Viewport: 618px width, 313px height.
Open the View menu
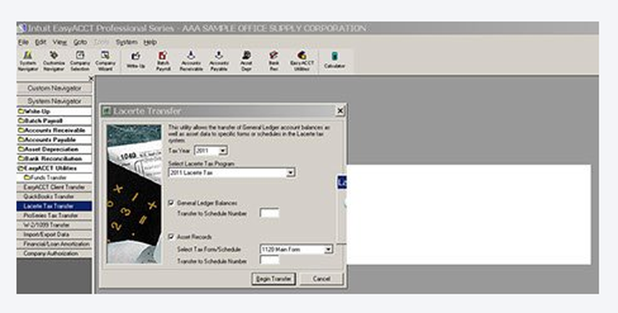click(x=59, y=42)
